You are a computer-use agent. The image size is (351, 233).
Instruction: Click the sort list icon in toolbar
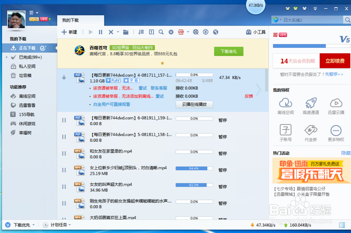coord(141,32)
